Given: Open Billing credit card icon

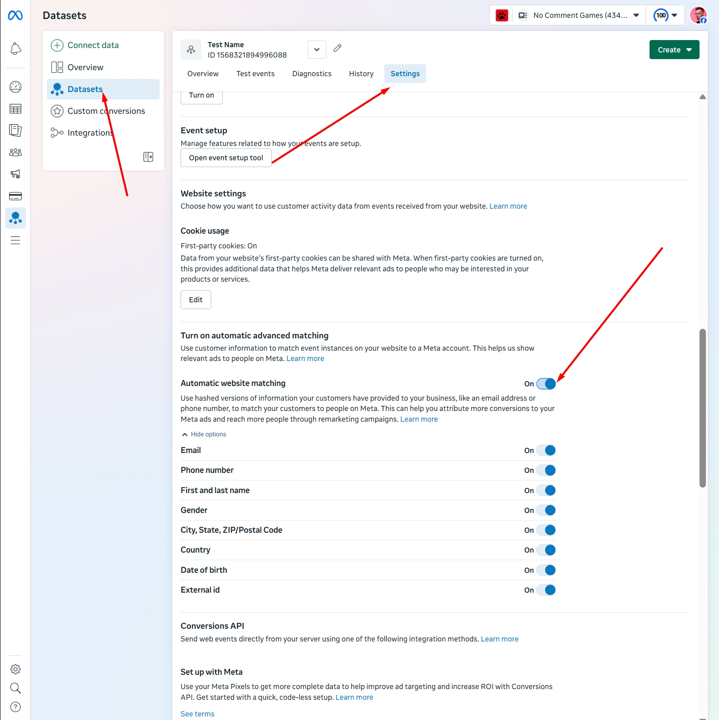Looking at the screenshot, I should (x=15, y=196).
